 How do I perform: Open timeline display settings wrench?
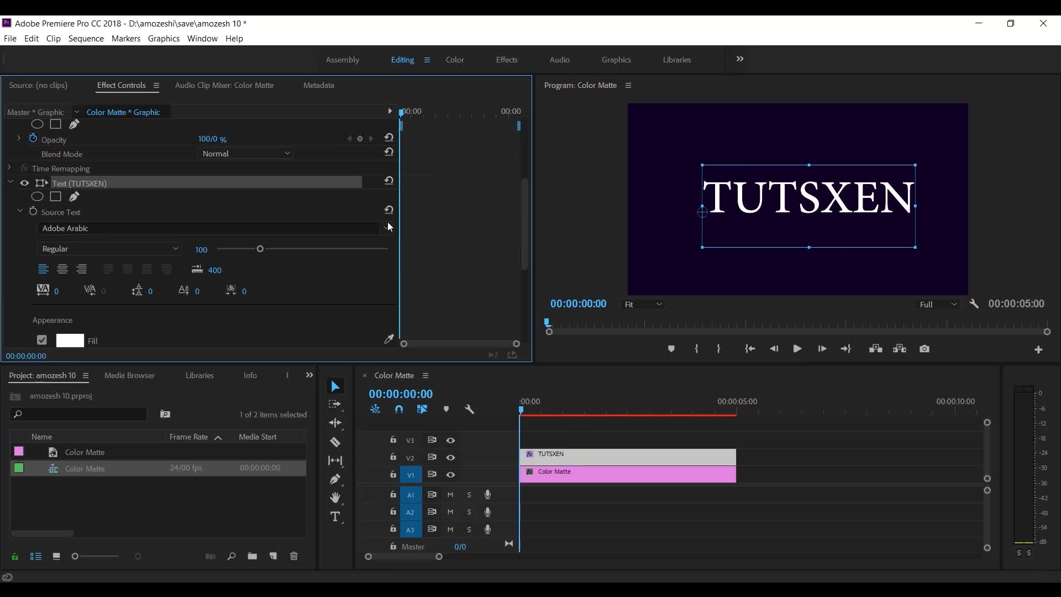tap(470, 410)
